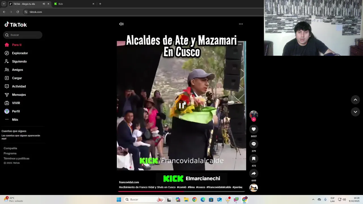Click the Windows taskbar Buscar box
Viewport: 363px width, 204px height.
pyautogui.click(x=145, y=199)
